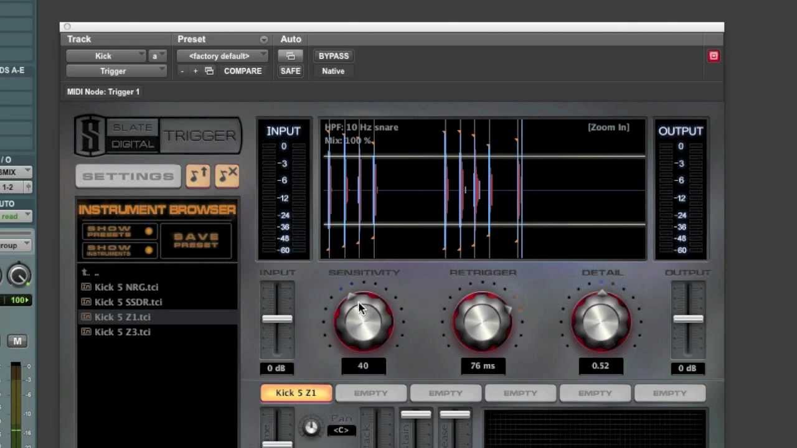This screenshot has width=797, height=448.
Task: Select Kick 5 Z1.tci in the browser
Action: click(x=158, y=317)
